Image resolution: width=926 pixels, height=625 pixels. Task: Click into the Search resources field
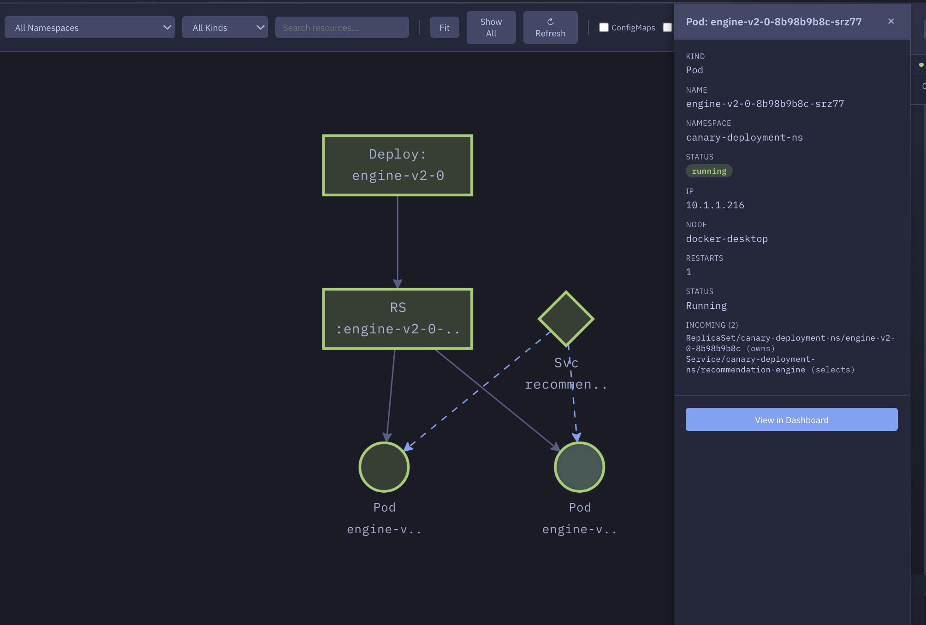click(x=341, y=27)
